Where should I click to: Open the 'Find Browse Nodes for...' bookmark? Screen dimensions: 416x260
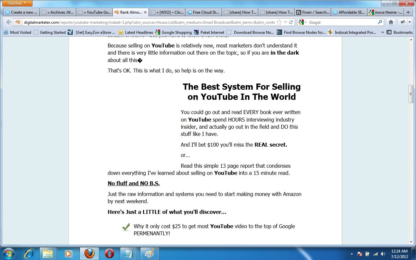301,32
